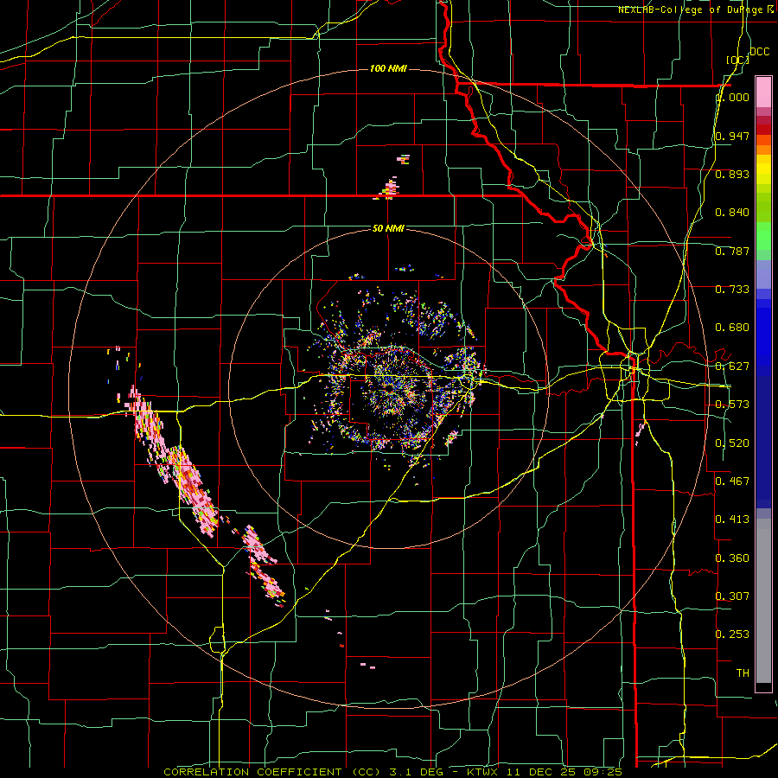Screen dimensions: 778x778
Task: Click the pink top segment of the color bar
Action: (763, 92)
